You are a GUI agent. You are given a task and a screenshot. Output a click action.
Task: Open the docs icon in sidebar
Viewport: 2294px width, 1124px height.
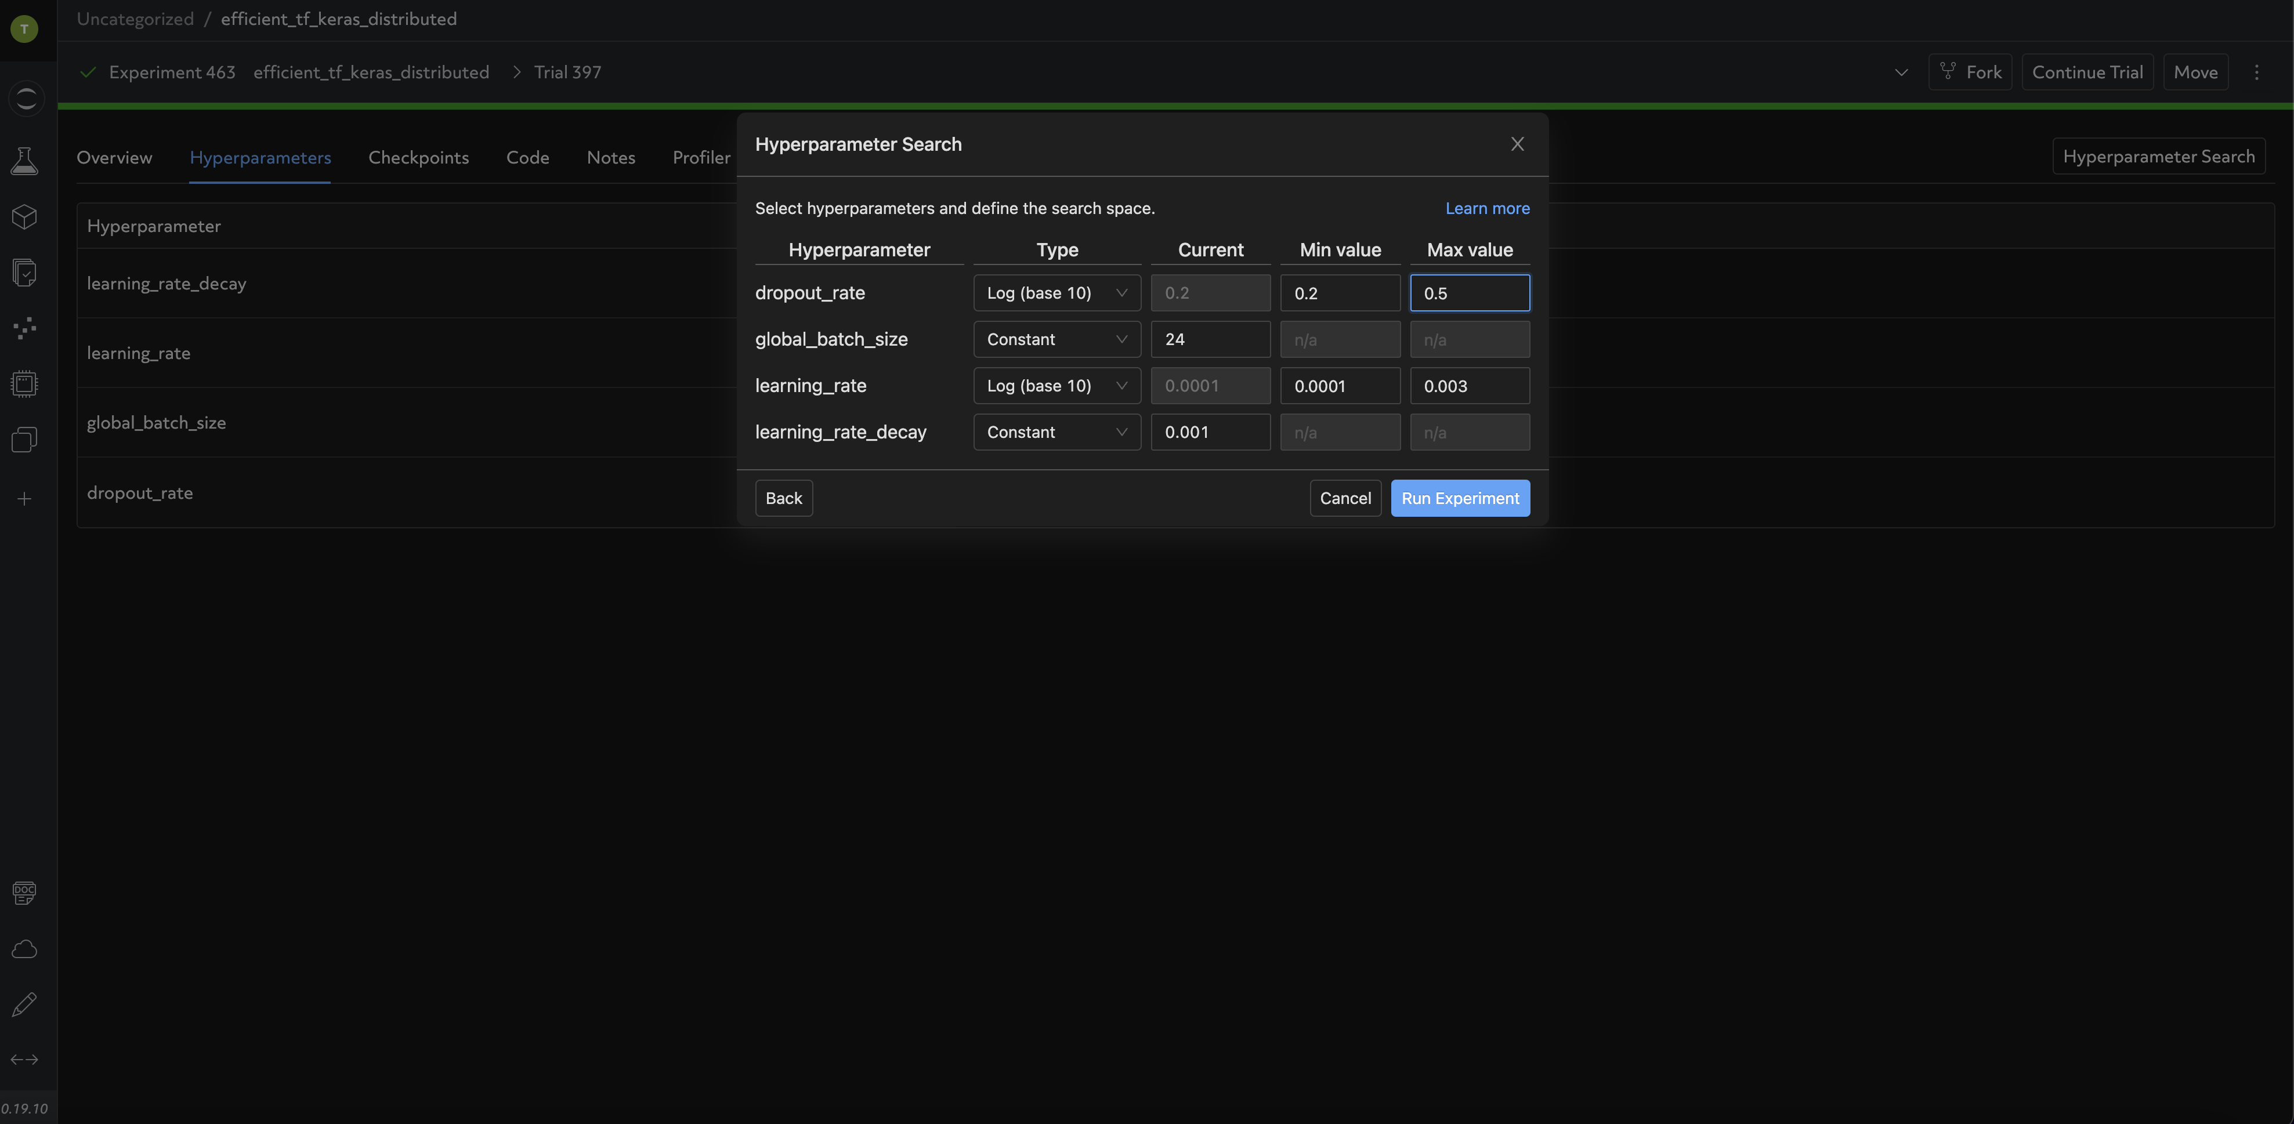[24, 893]
